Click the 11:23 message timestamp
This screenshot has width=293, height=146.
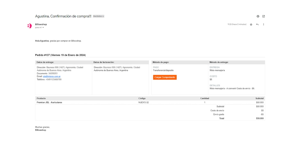(237, 25)
